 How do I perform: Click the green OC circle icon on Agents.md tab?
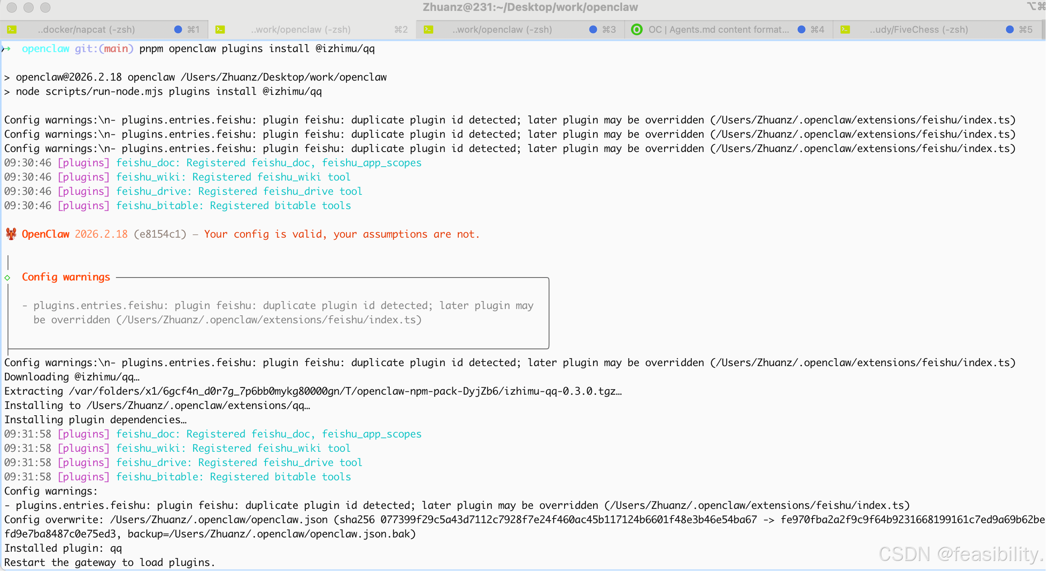coord(636,29)
